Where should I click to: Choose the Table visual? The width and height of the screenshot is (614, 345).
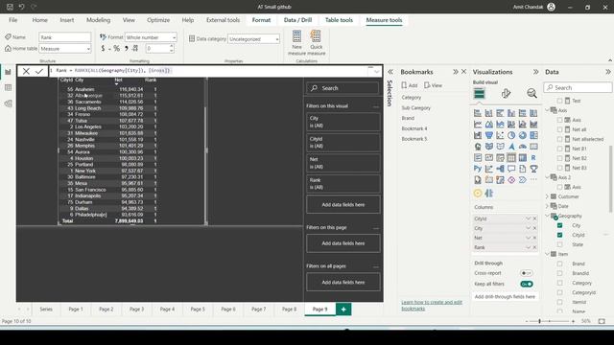511,157
